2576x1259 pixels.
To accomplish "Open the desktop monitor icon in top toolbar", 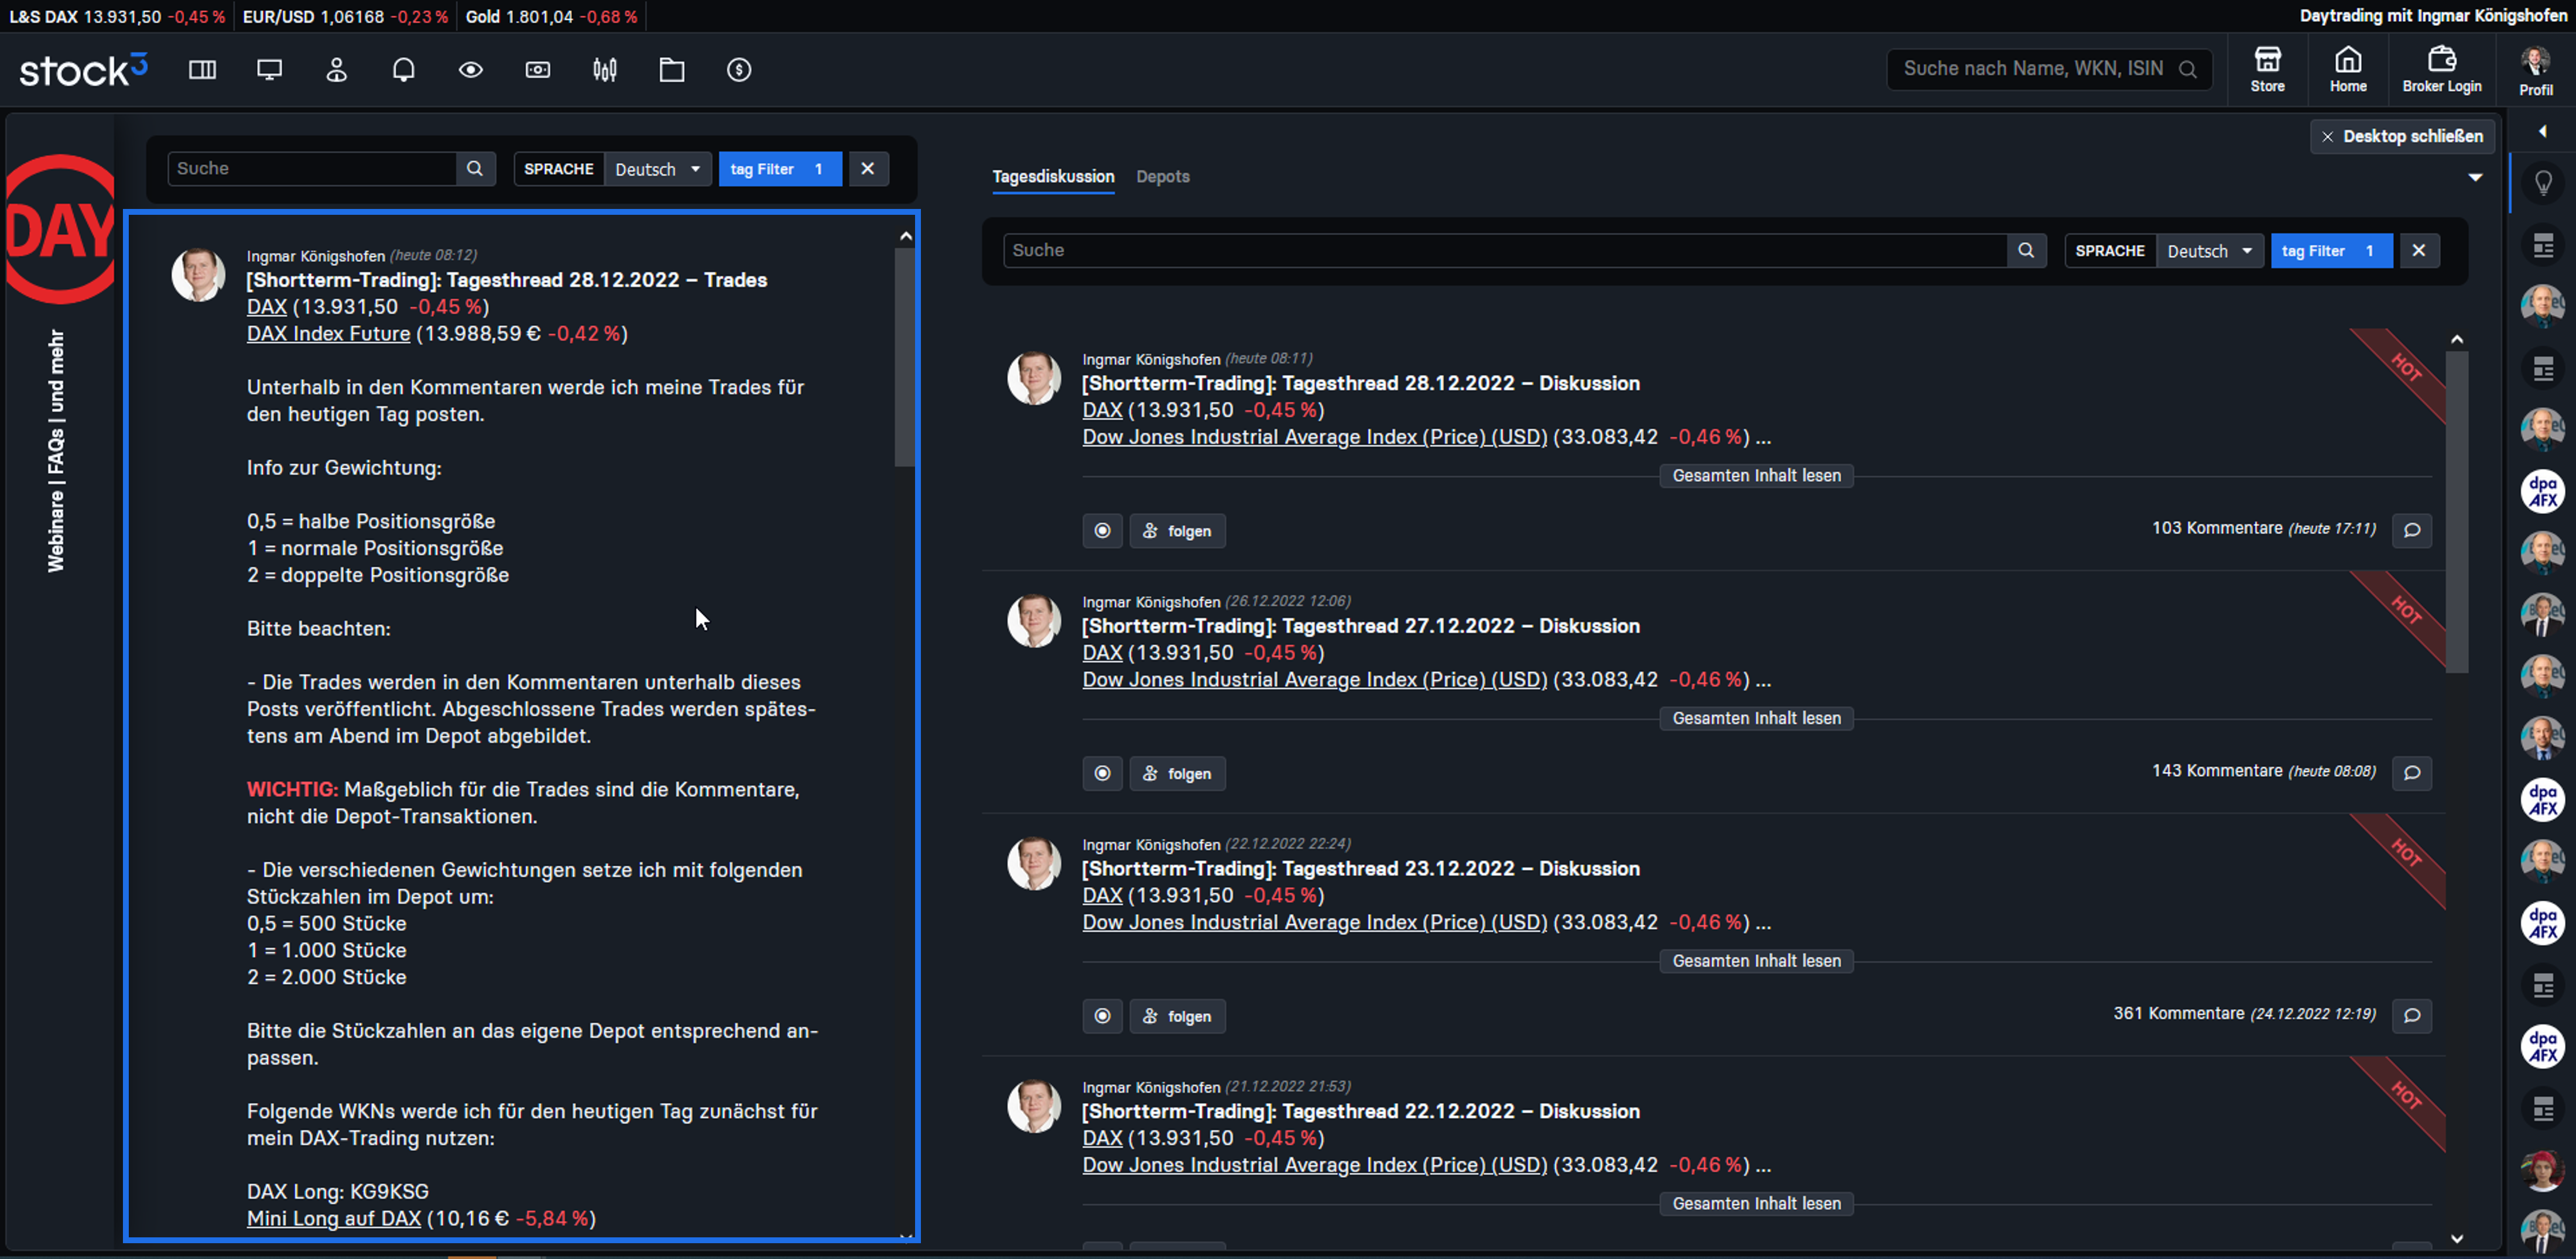I will point(269,70).
